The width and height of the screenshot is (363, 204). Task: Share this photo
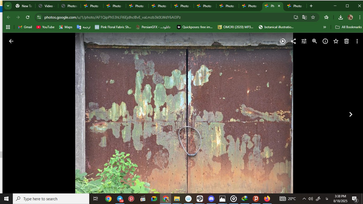pyautogui.click(x=293, y=41)
